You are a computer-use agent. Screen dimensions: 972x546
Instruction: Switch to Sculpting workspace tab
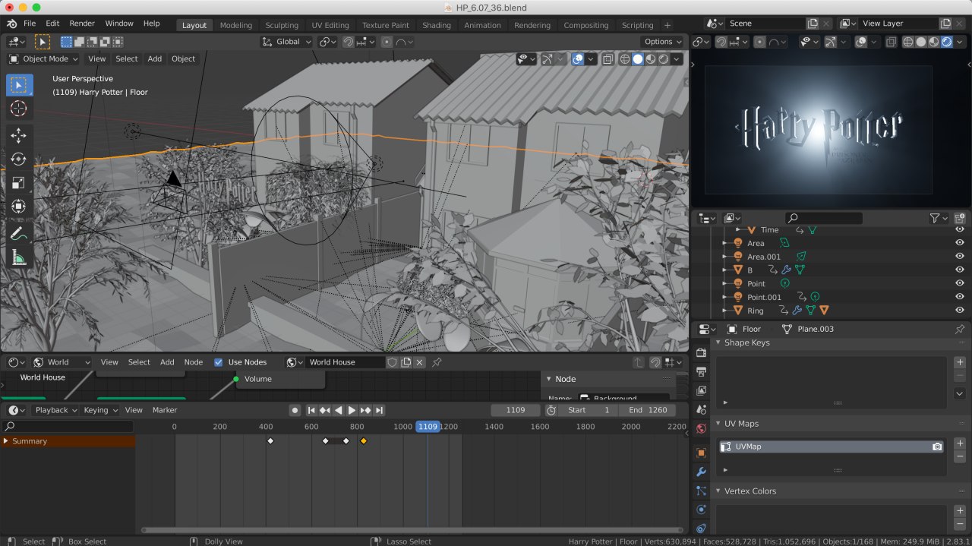282,25
